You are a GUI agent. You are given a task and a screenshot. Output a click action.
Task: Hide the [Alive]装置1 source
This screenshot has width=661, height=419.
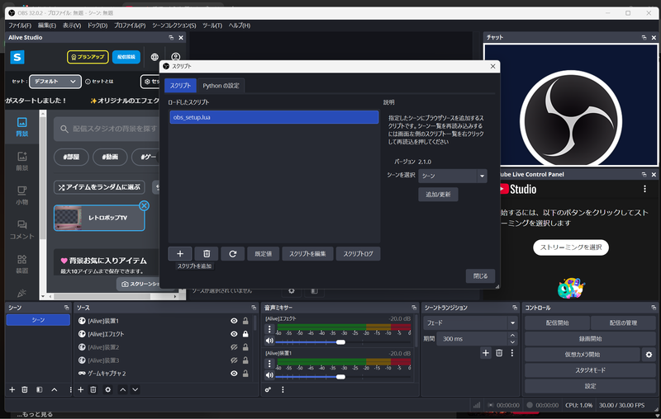coord(234,321)
